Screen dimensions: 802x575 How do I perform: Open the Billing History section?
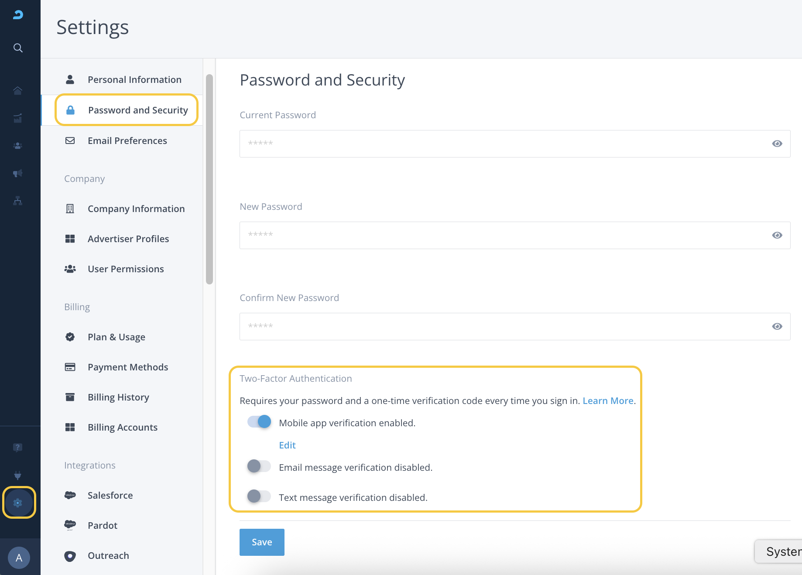coord(118,397)
